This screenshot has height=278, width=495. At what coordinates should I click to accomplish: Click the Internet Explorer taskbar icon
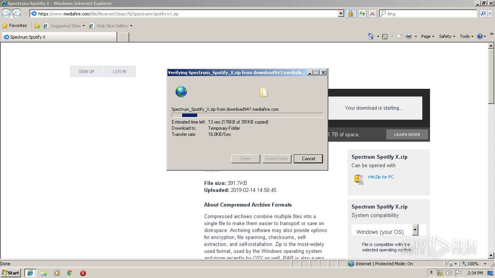[x=30, y=273]
